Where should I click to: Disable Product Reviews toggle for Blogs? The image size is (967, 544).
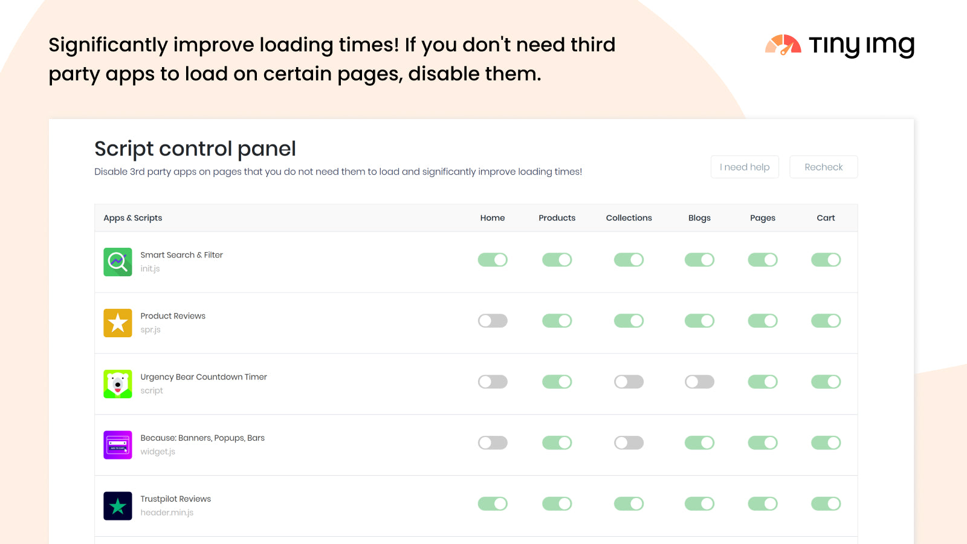click(699, 320)
